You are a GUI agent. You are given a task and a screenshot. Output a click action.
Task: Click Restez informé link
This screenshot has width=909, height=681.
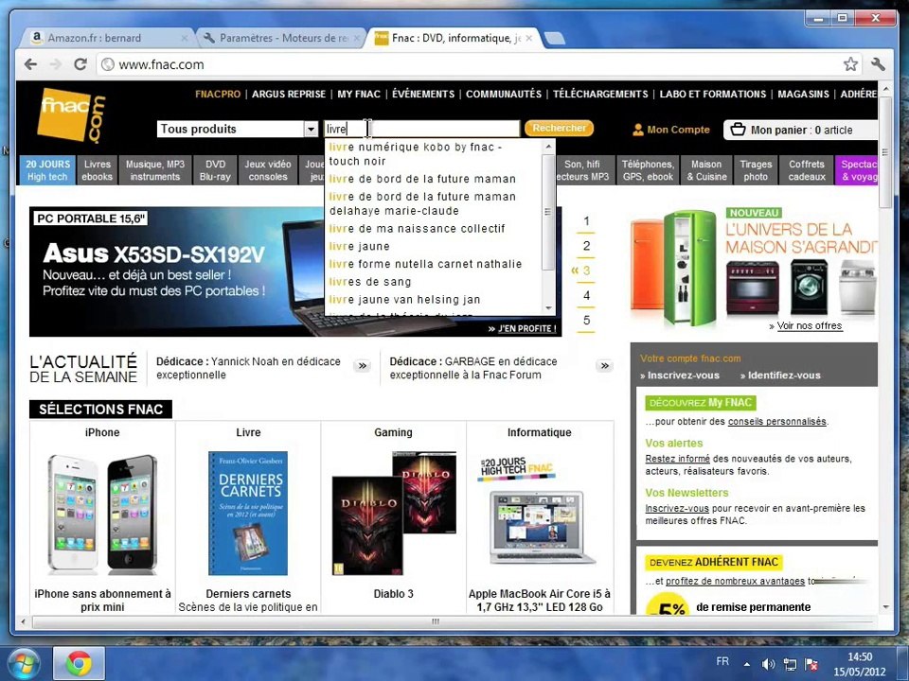point(677,459)
